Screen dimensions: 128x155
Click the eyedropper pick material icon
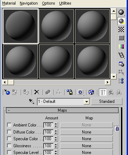point(32,101)
